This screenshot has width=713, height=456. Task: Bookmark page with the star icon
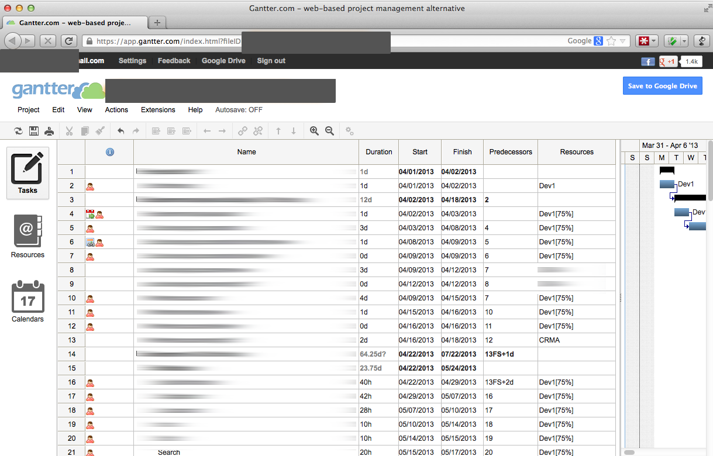[611, 41]
